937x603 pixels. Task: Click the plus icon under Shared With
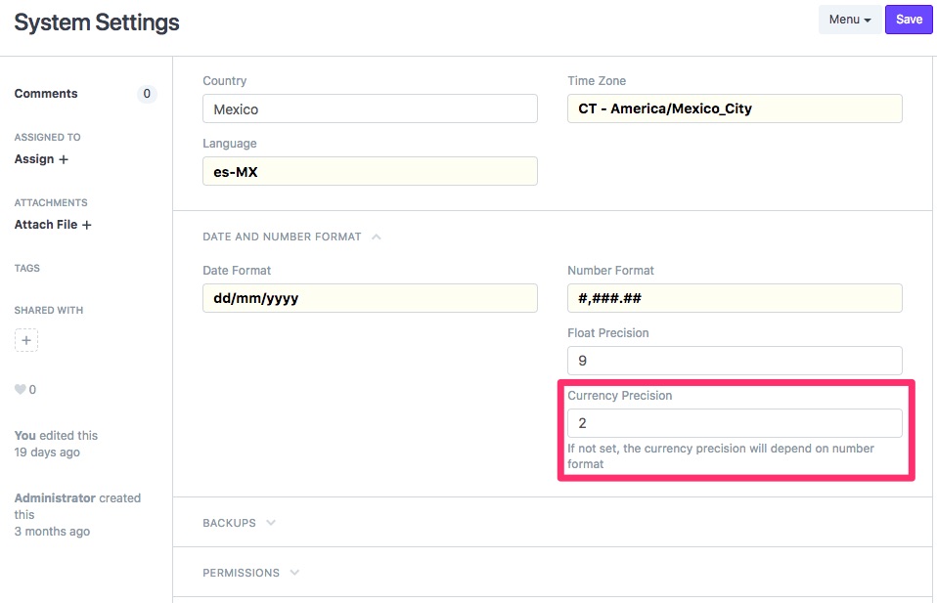(x=26, y=340)
